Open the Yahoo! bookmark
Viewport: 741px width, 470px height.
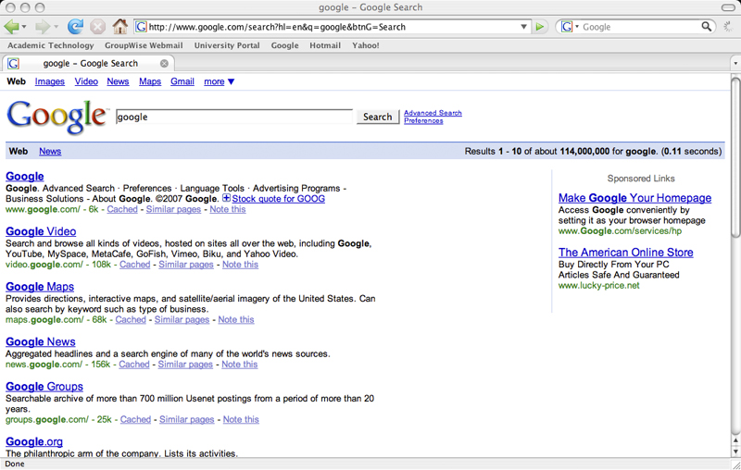(365, 45)
